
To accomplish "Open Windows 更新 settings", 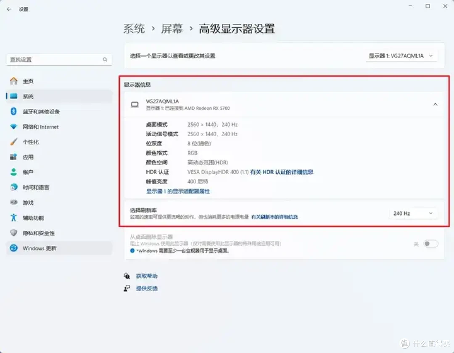I will coord(59,248).
